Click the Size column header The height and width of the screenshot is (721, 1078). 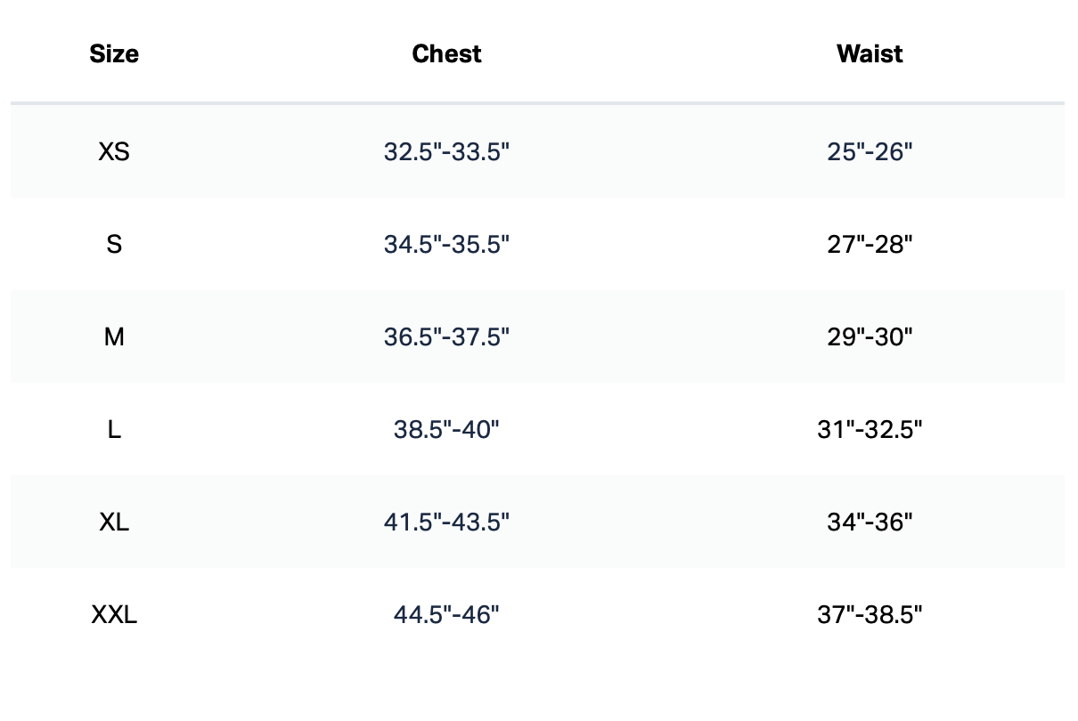(114, 54)
